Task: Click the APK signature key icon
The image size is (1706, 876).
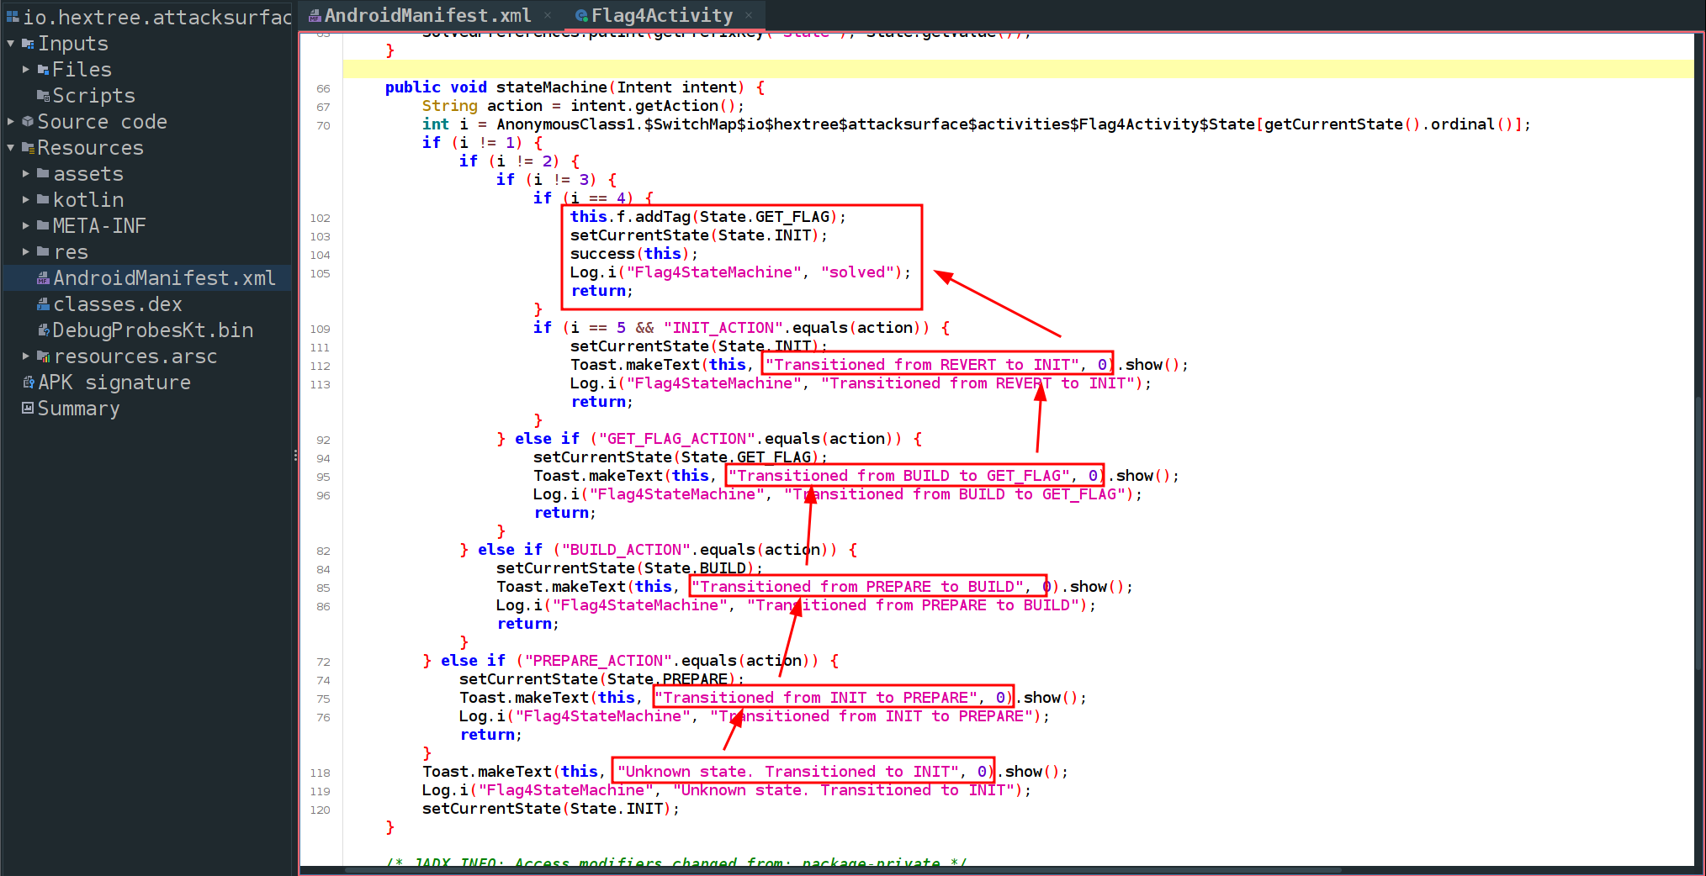Action: tap(28, 383)
